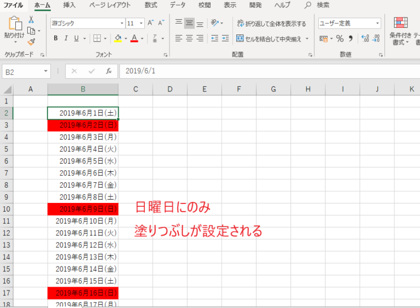Switch to the 校閲 tab
This screenshot has width=420, height=308.
coord(205,5)
